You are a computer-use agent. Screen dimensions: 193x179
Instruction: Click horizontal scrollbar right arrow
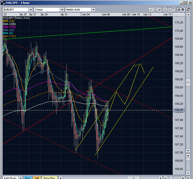click(x=161, y=178)
